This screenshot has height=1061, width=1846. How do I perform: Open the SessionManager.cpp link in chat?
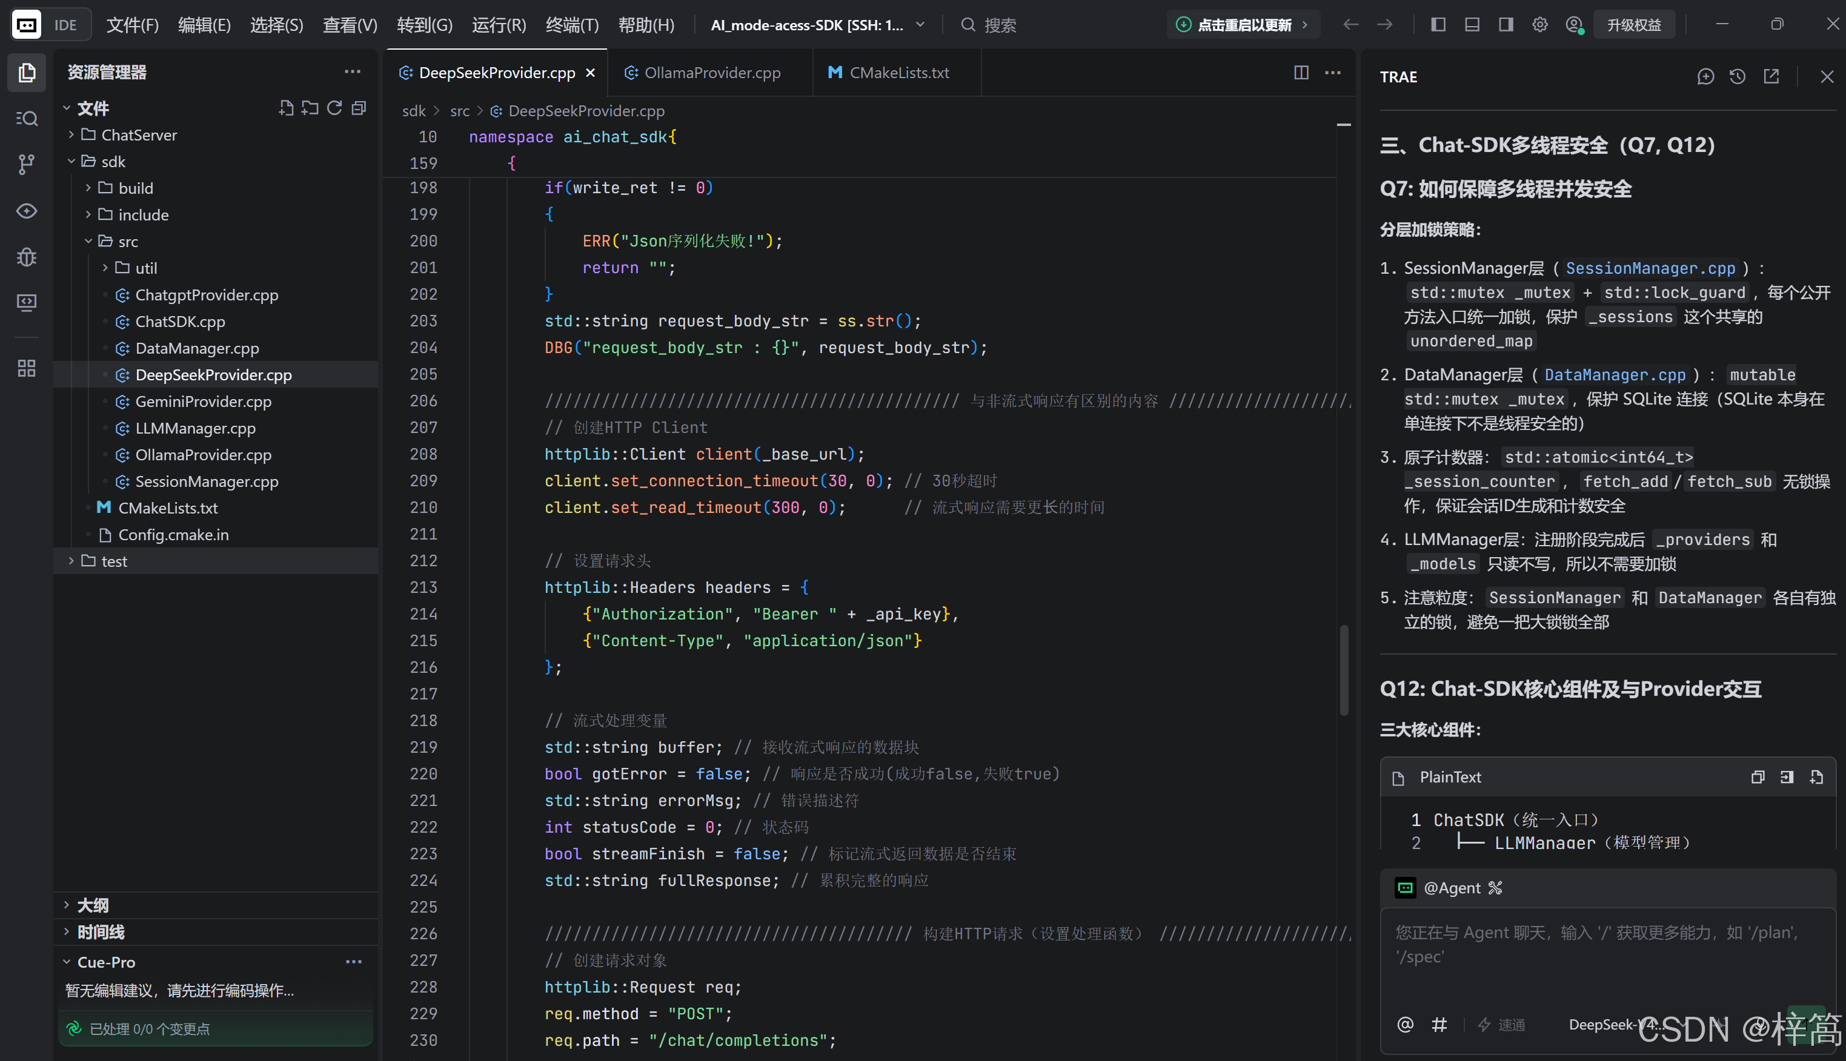coord(1650,268)
